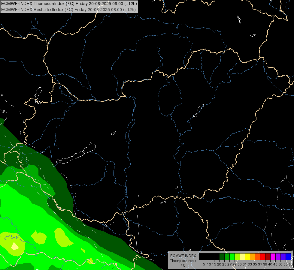Click the bright red 37–39 legend swatch
Image resolution: width=294 pixels, height=270 pixels.
coord(263,256)
